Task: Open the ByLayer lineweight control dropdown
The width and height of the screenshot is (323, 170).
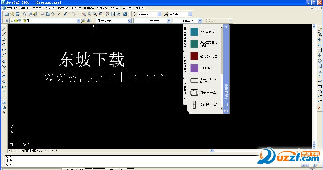Action: (x=200, y=20)
